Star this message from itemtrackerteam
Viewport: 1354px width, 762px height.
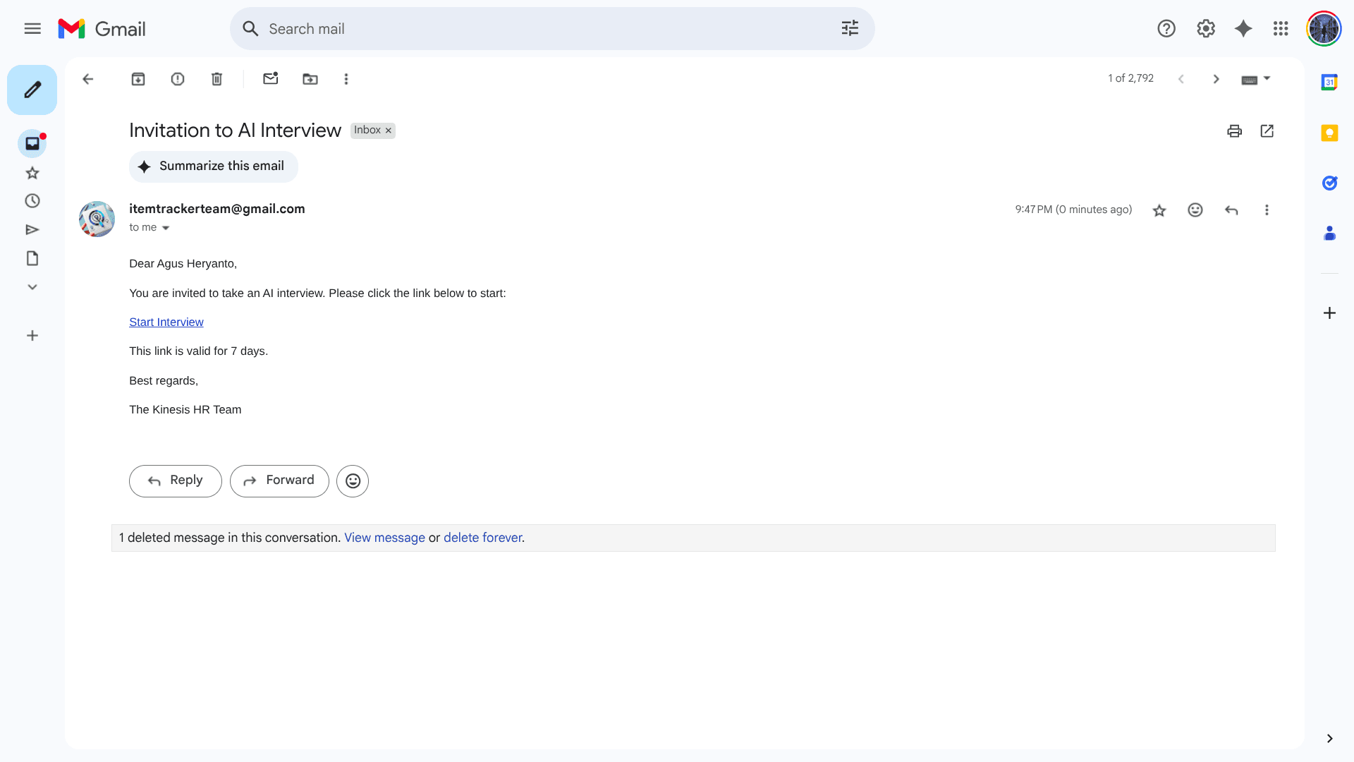pyautogui.click(x=1159, y=210)
